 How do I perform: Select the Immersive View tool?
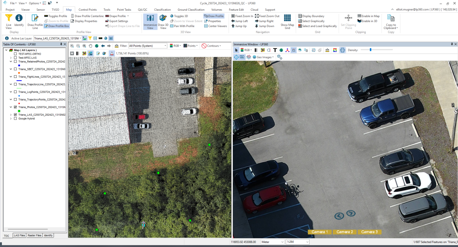coord(150,22)
